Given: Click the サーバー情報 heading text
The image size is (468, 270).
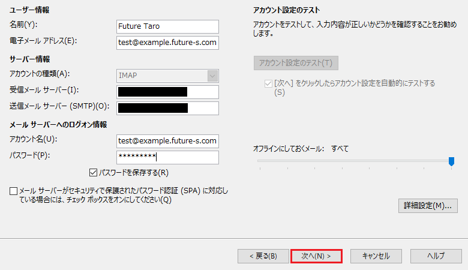Looking at the screenshot, I should pos(29,59).
